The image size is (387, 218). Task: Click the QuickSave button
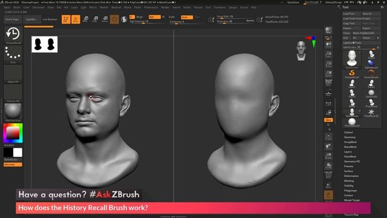pos(293,2)
